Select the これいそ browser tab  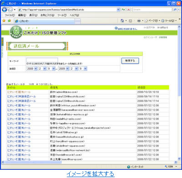point(44,21)
